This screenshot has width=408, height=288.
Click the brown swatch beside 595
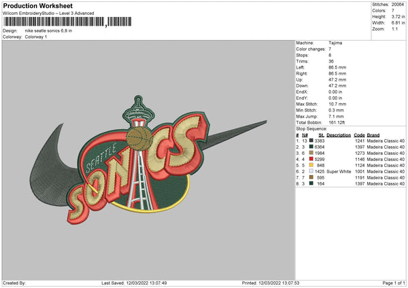[x=311, y=177]
